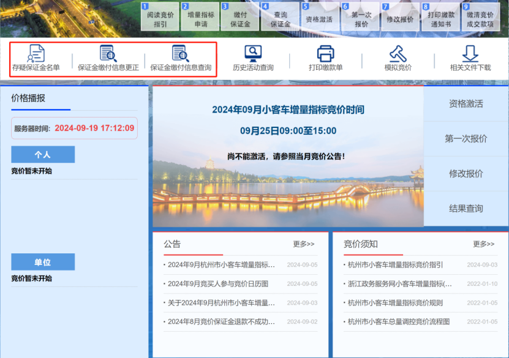The height and width of the screenshot is (358, 509).
Task: Open the 结果查询 side tab
Action: click(x=466, y=209)
